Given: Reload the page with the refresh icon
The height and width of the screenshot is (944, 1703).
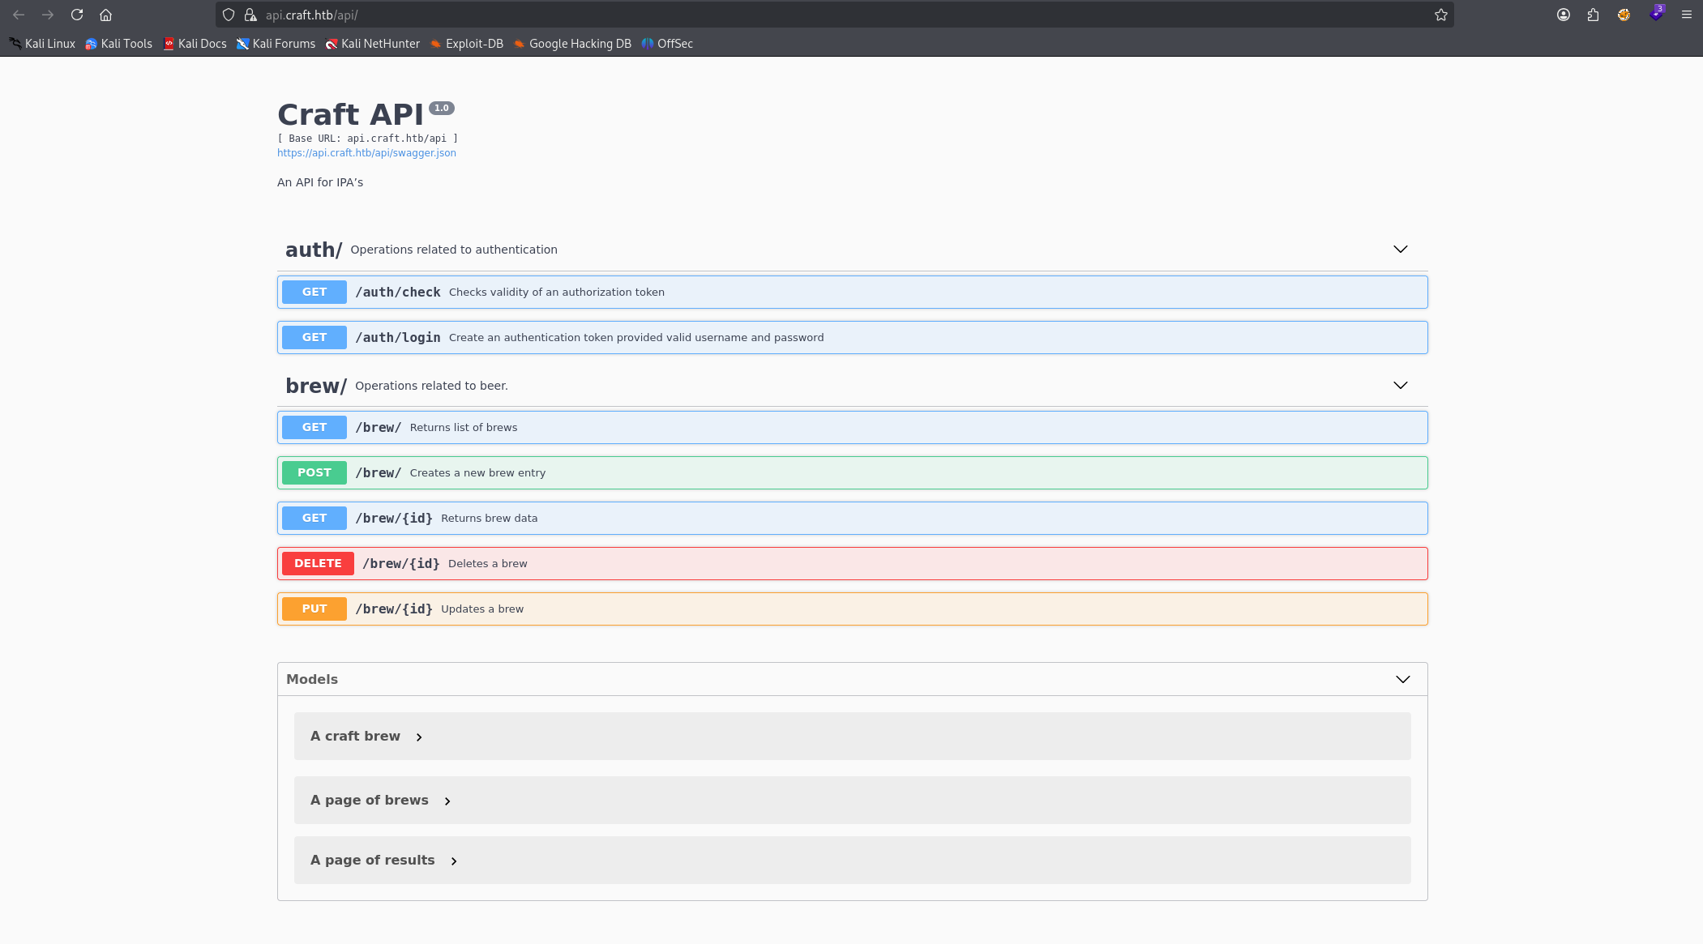Looking at the screenshot, I should (x=77, y=15).
